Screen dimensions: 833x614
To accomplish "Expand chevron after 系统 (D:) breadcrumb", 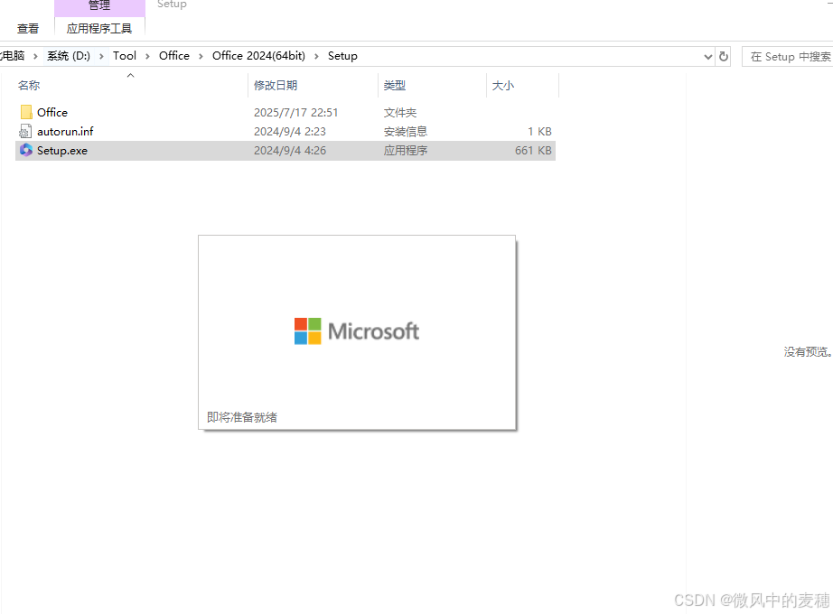I will click(x=101, y=56).
